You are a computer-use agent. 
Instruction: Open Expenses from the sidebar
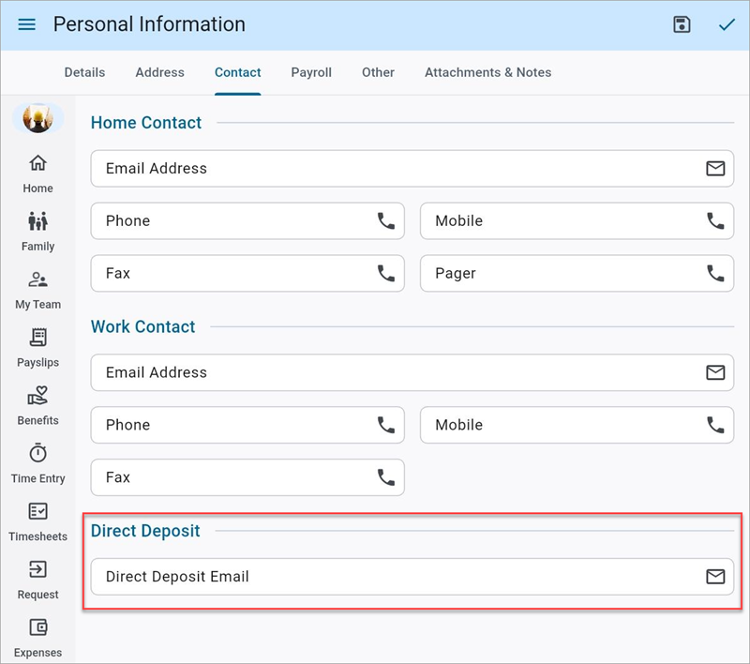(x=37, y=638)
